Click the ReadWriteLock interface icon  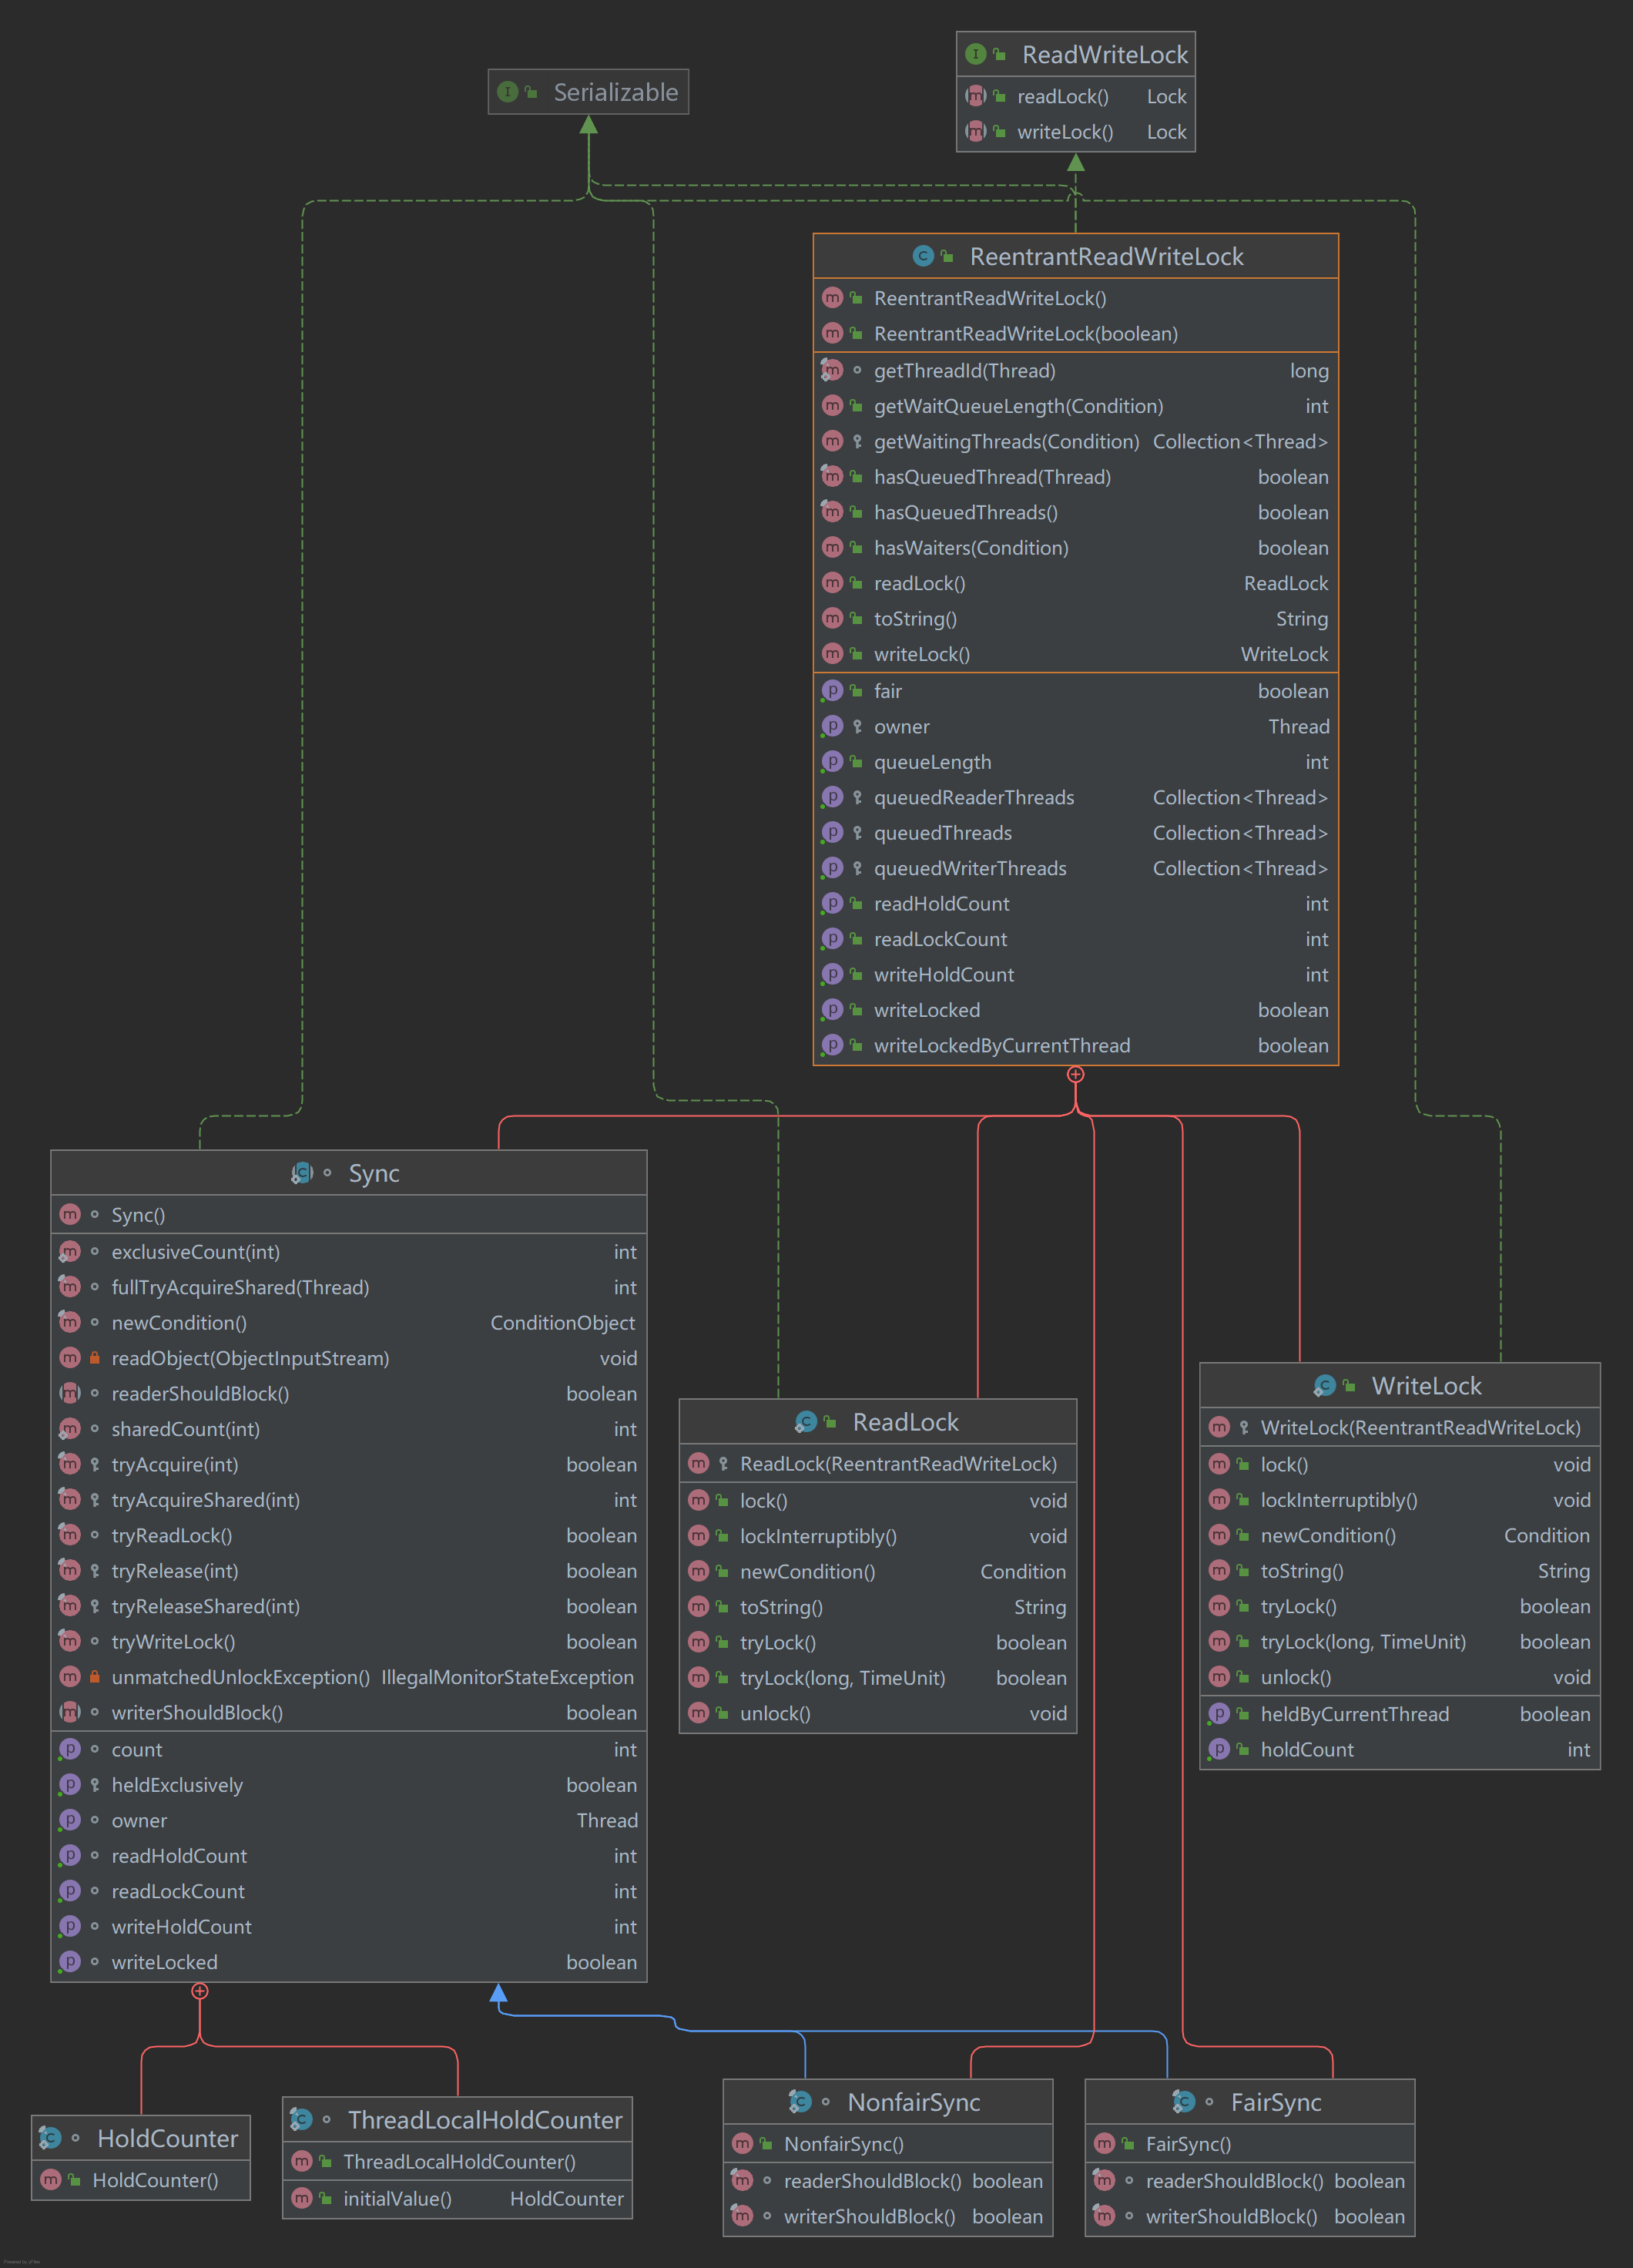point(975,54)
